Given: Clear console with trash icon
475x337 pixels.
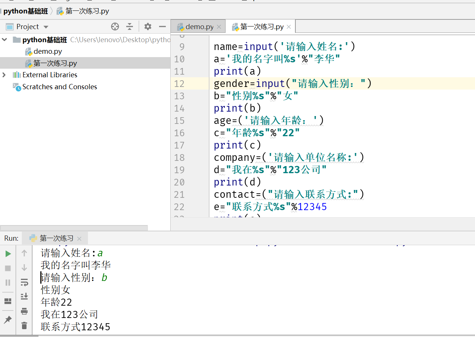Looking at the screenshot, I should click(24, 325).
